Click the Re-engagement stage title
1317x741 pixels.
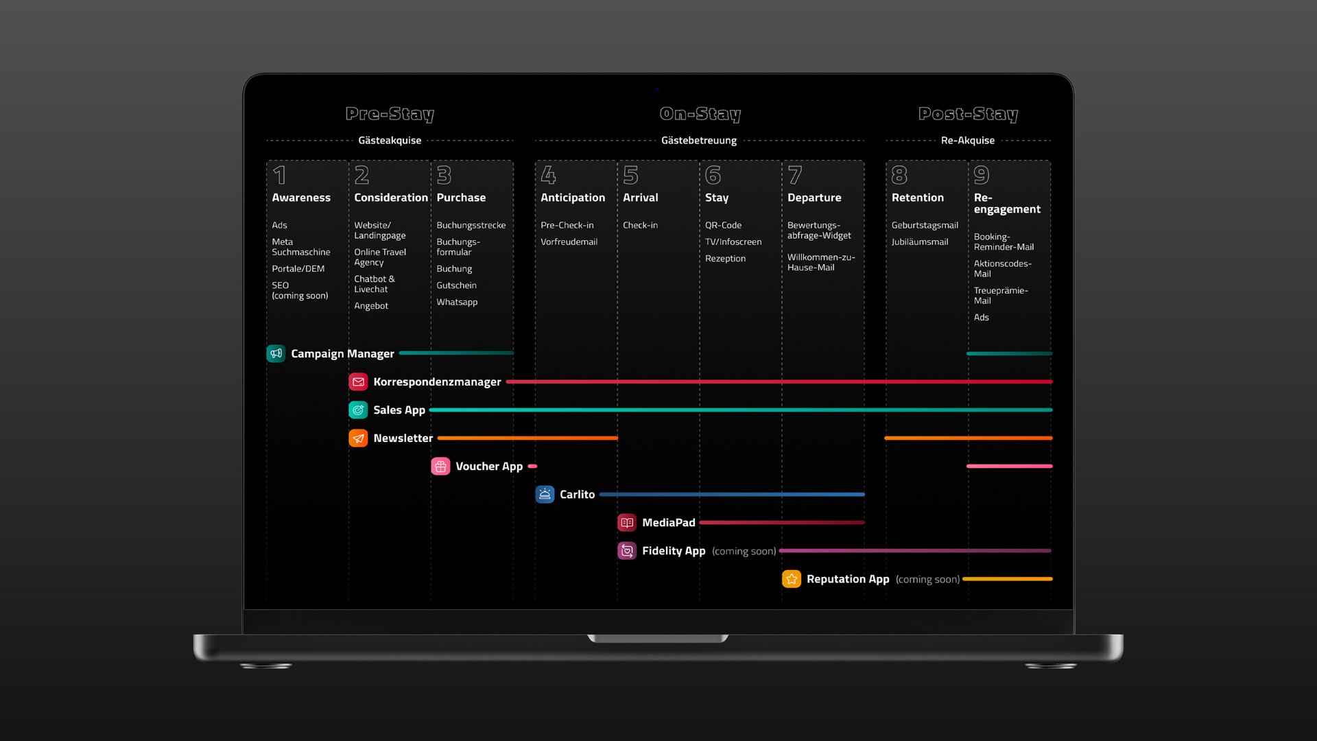click(1006, 203)
